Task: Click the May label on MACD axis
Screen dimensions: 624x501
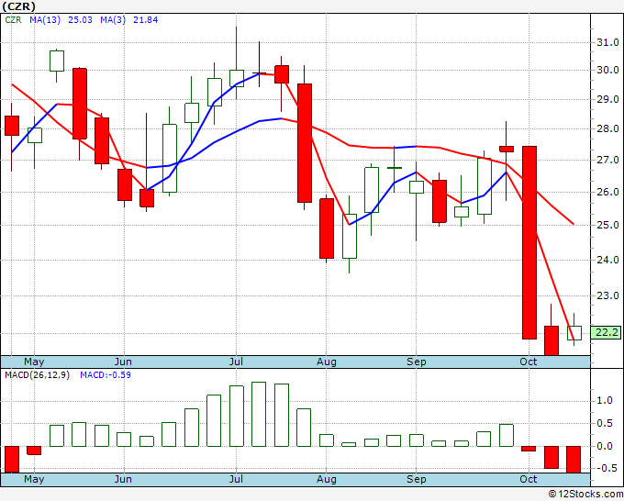Action: coord(34,479)
